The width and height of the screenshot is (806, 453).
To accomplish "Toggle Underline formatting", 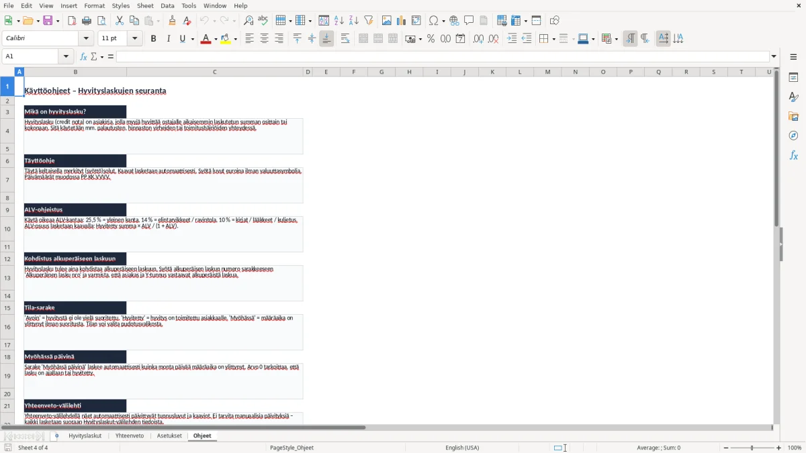I will [x=183, y=39].
